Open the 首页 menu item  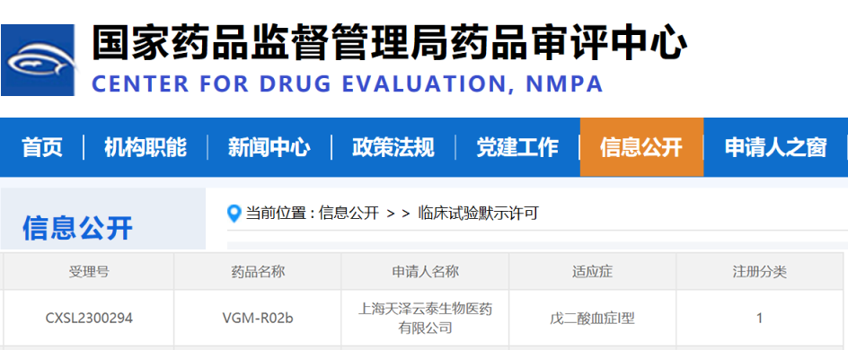[42, 147]
